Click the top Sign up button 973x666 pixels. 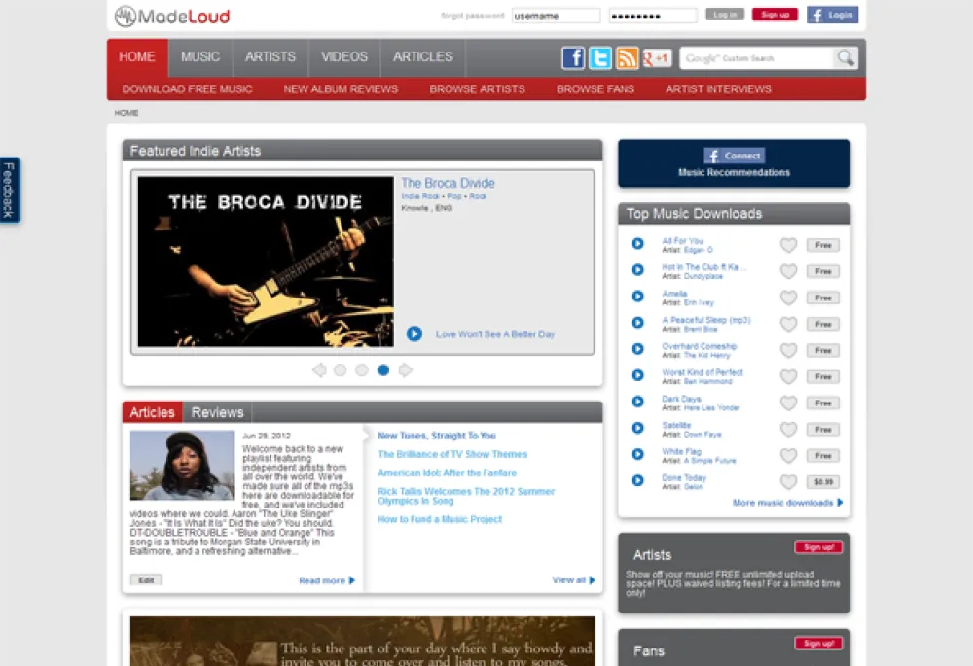[775, 15]
